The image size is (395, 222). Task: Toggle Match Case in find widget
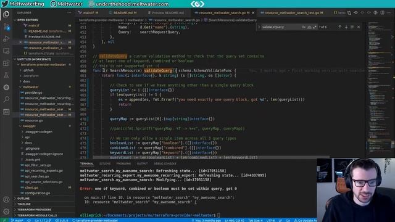click(x=304, y=27)
